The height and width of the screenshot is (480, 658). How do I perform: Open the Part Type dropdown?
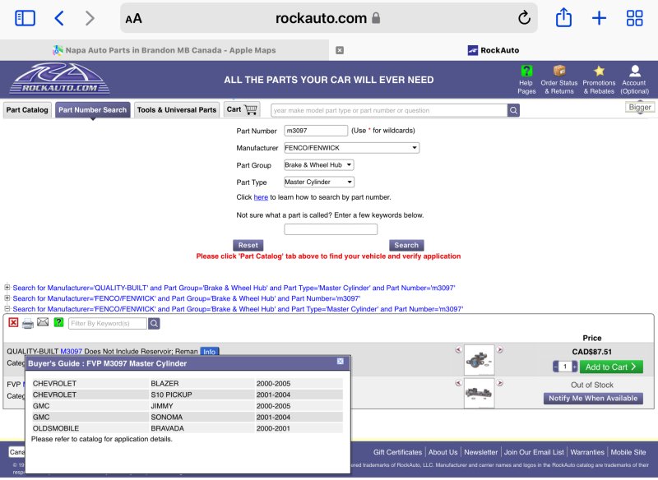pyautogui.click(x=318, y=182)
